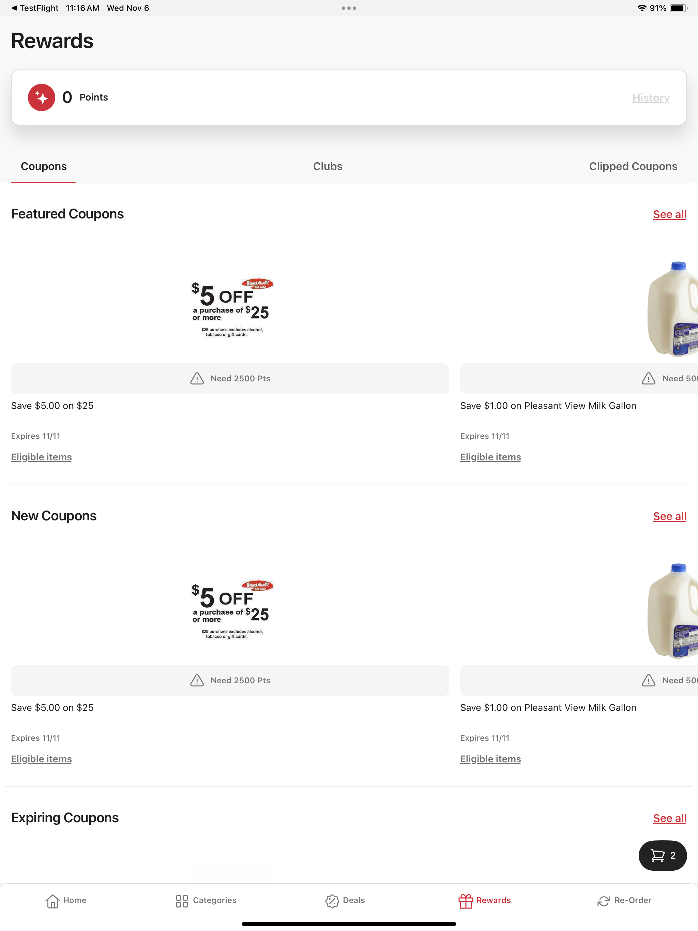Image resolution: width=698 pixels, height=931 pixels.
Task: Tap the Rewards page title
Action: click(52, 41)
